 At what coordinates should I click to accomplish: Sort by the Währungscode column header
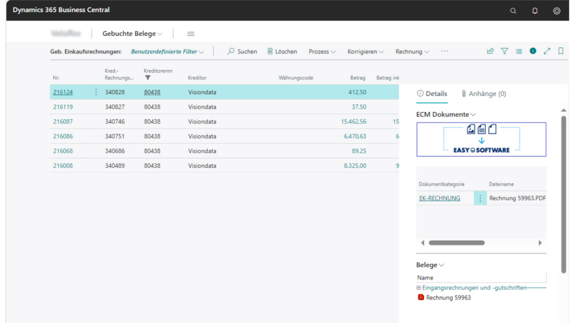[295, 77]
